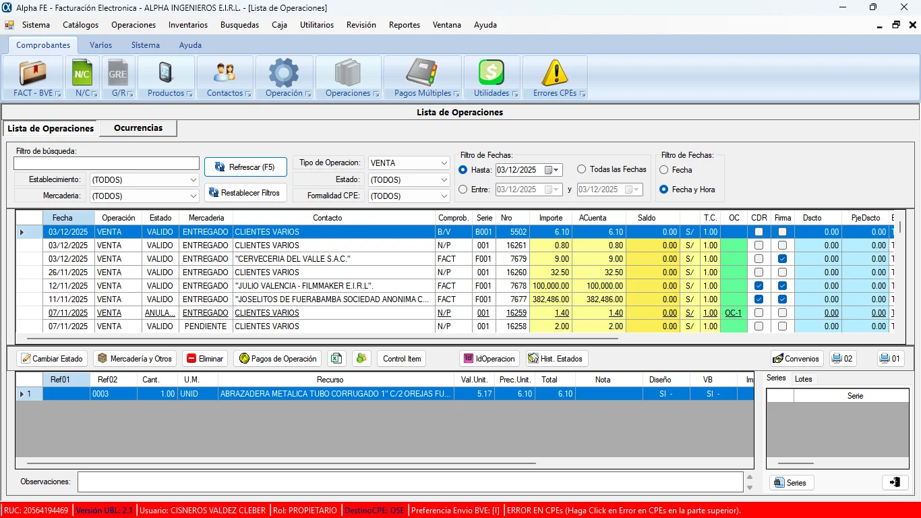921x518 pixels.
Task: Click the Refrescar (F5) button
Action: tap(245, 167)
